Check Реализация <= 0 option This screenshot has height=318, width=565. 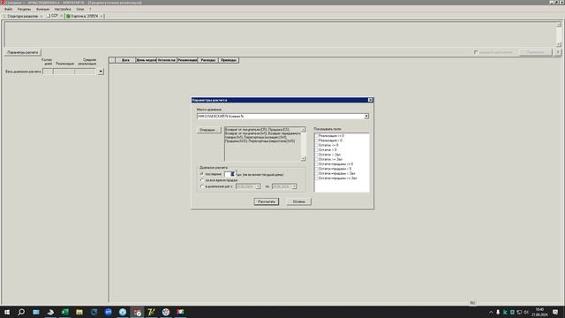tap(316, 136)
